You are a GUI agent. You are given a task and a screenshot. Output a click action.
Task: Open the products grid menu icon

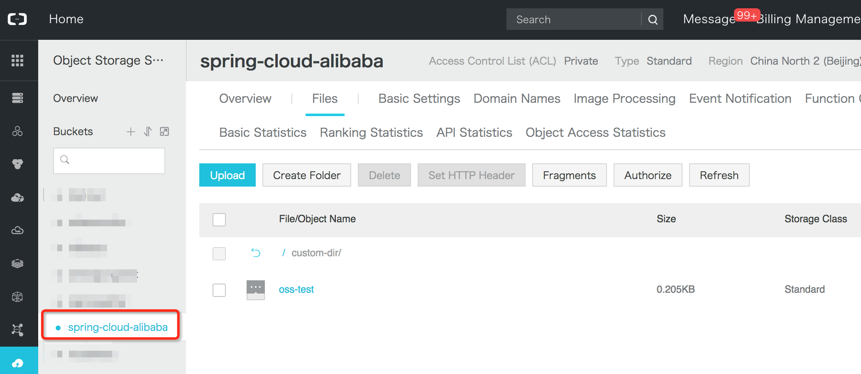pos(17,61)
